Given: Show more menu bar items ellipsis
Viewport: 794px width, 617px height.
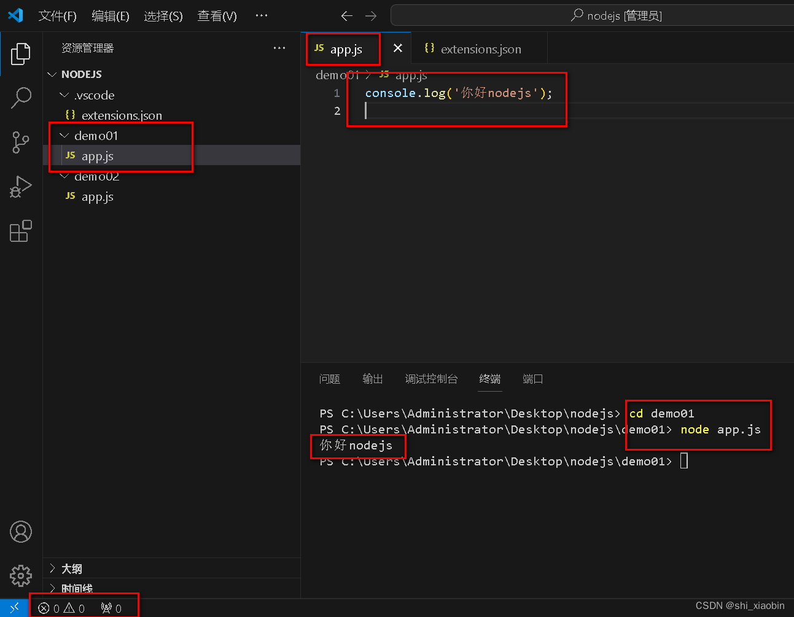Looking at the screenshot, I should tap(262, 16).
